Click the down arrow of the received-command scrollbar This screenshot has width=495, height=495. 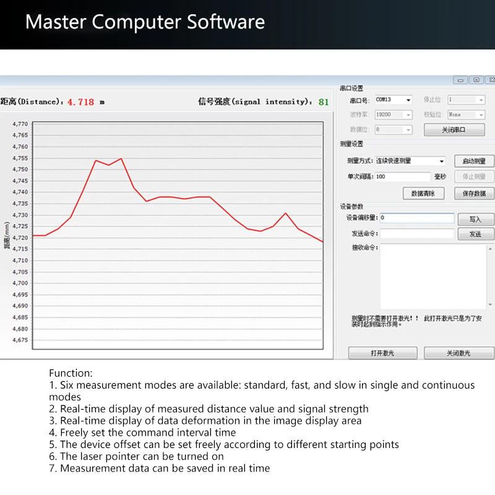pos(490,304)
